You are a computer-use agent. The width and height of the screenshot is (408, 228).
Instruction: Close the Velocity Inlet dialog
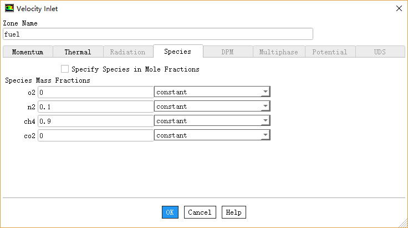(399, 8)
